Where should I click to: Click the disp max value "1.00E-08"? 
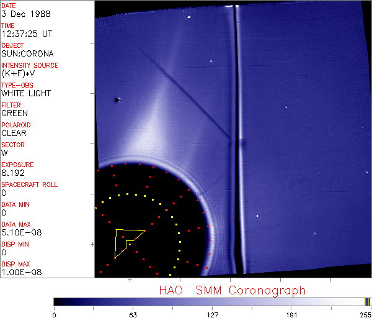pyautogui.click(x=22, y=272)
